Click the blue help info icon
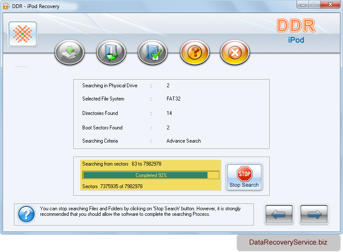This screenshot has height=252, width=343. pos(26,214)
